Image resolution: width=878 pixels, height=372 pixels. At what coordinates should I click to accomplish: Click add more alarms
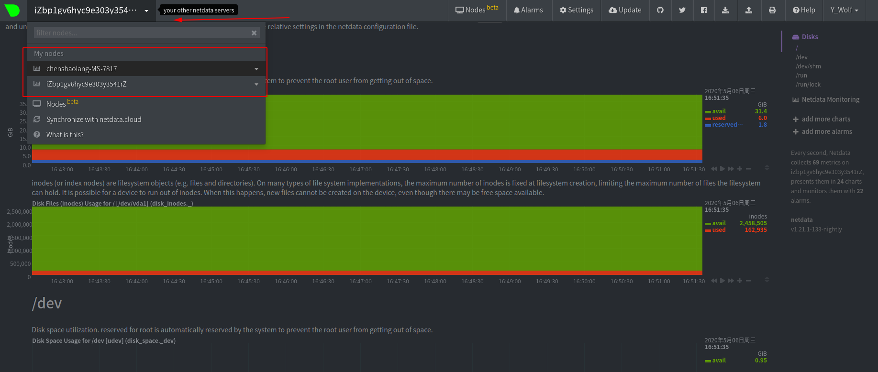click(822, 131)
